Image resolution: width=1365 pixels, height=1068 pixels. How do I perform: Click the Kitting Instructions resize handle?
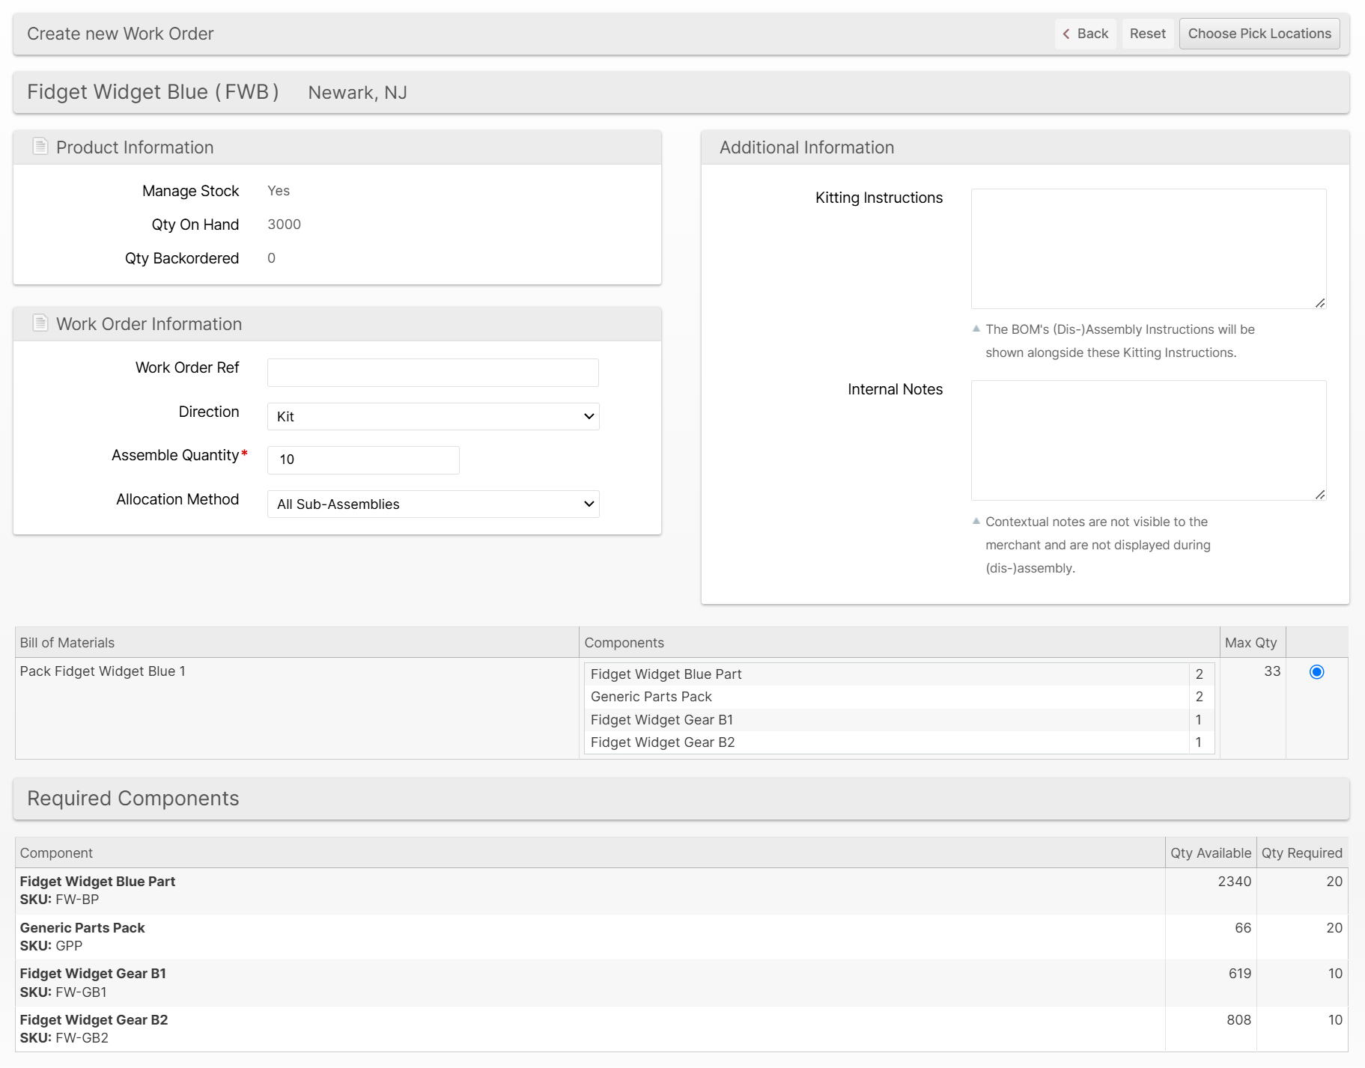point(1320,303)
